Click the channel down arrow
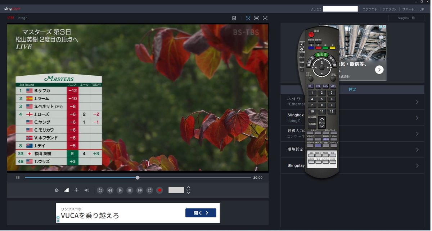This screenshot has height=231, width=432. [x=188, y=193]
